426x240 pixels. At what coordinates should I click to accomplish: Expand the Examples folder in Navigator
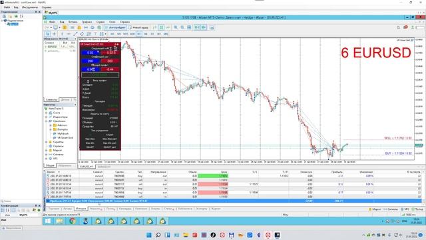tap(51, 129)
